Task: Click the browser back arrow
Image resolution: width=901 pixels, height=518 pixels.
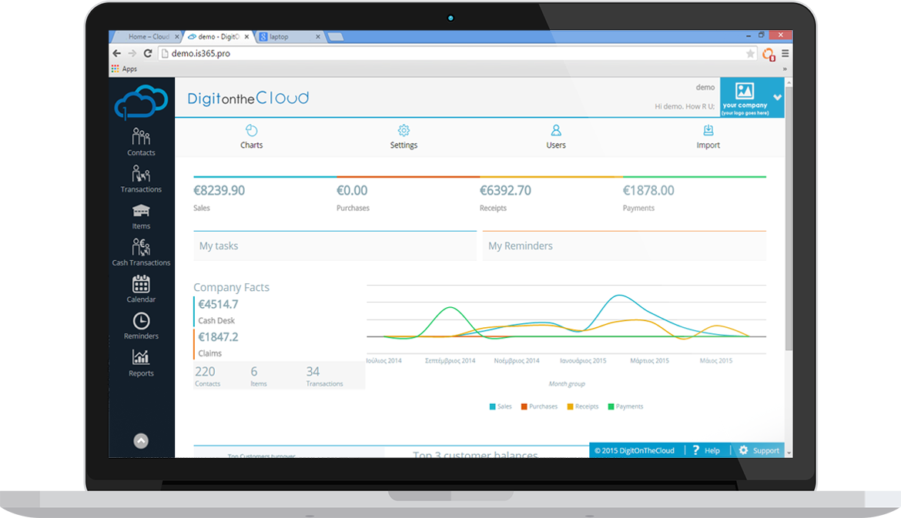Action: click(116, 53)
